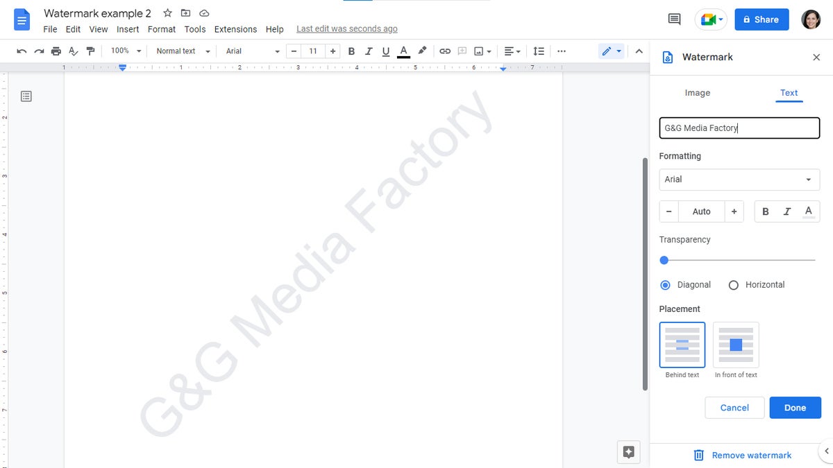833x468 pixels.
Task: Open the highlight color tool
Action: [x=422, y=51]
